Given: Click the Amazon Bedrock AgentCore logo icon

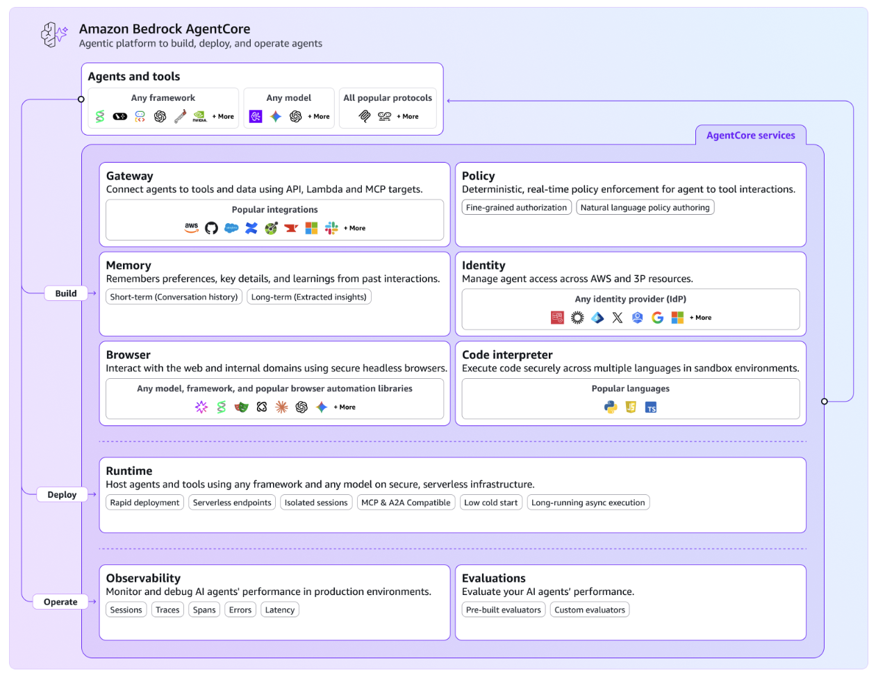Looking at the screenshot, I should [x=54, y=34].
